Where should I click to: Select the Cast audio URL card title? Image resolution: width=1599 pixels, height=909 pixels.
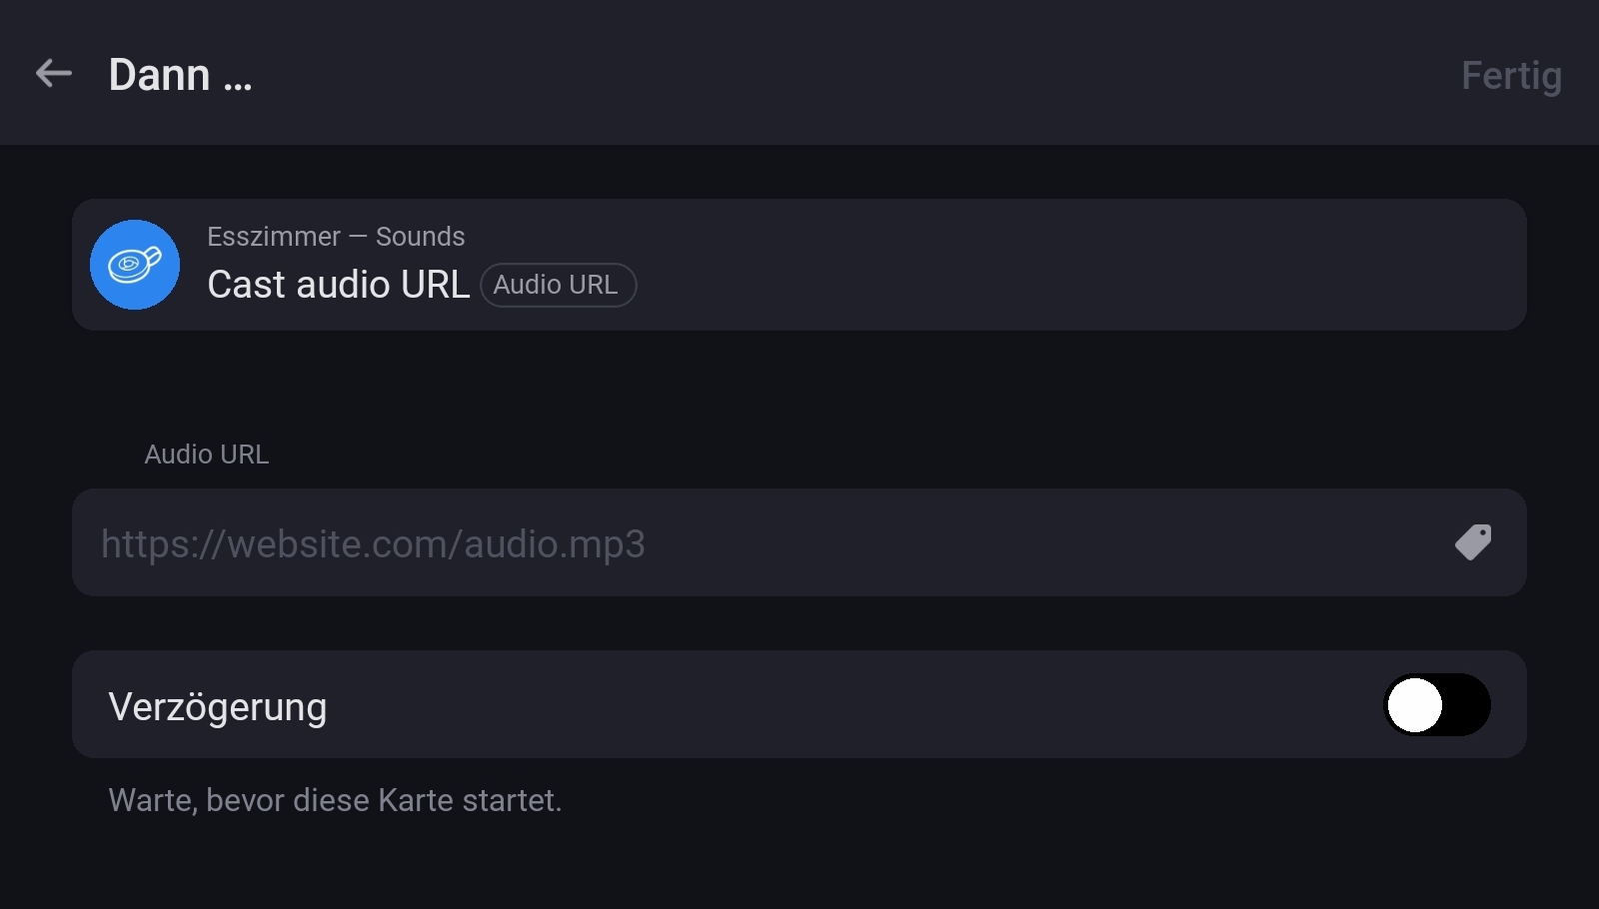point(338,285)
